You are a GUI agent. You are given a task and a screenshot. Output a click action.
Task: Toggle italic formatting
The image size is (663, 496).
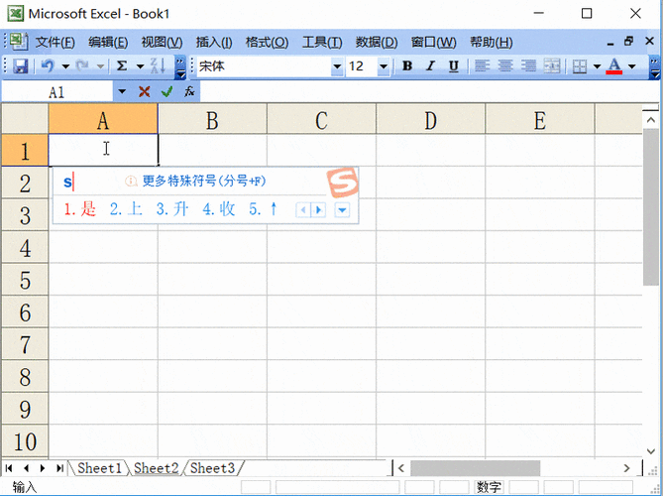click(430, 66)
